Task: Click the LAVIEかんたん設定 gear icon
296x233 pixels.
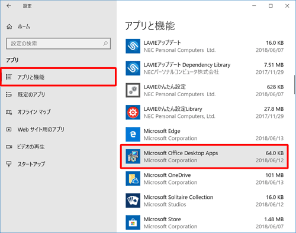Action: click(x=133, y=90)
